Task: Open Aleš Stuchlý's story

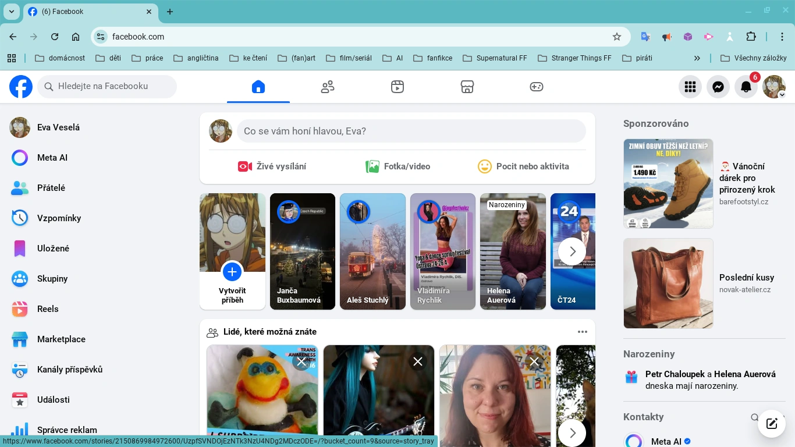Action: pyautogui.click(x=372, y=251)
